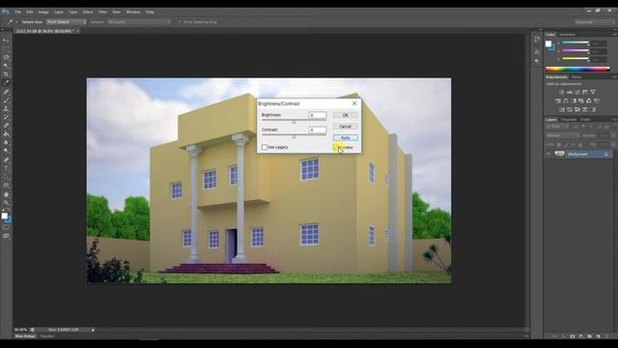
Task: Open the tool preset picker arrow
Action: coord(16,22)
